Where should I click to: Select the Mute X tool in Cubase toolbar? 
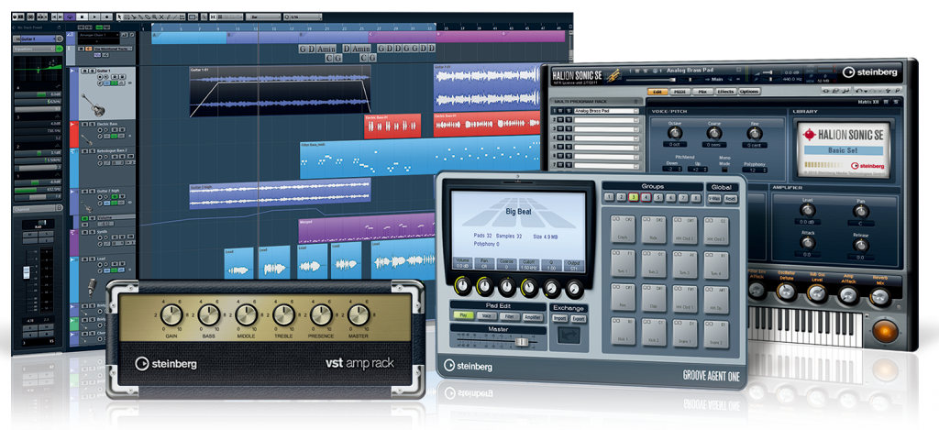coord(161,17)
